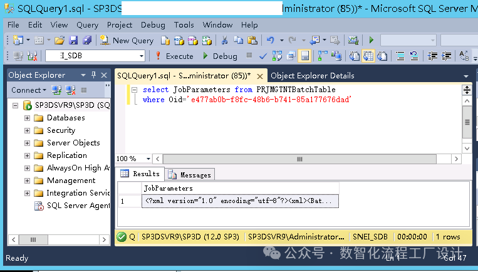This screenshot has height=272, width=478.
Task: Toggle Include Client Statistics icon
Action: point(336,56)
